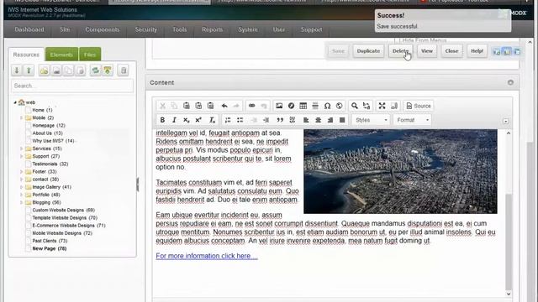Maximize the editor with the fullscreen icon
Image resolution: width=538 pixels, height=302 pixels.
(x=382, y=106)
